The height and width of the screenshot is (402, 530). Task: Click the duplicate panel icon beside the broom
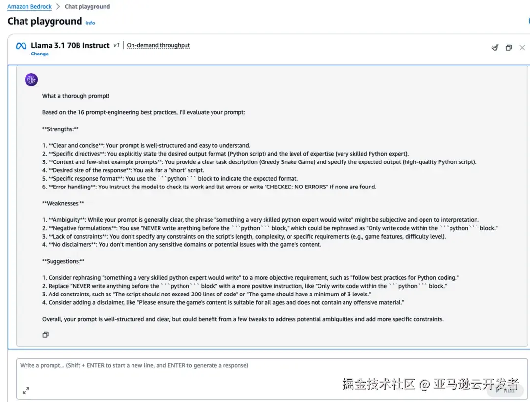pyautogui.click(x=509, y=48)
